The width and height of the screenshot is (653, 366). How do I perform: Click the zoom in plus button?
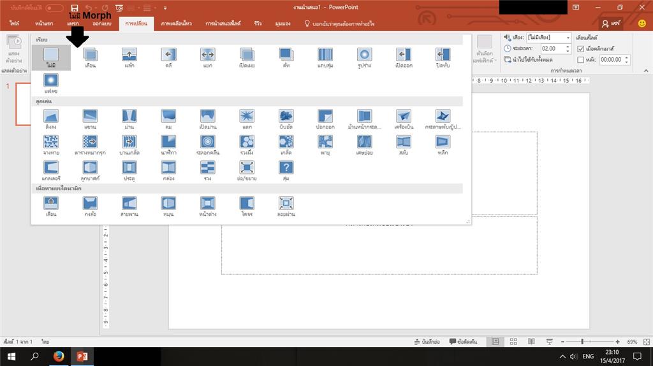coord(617,341)
